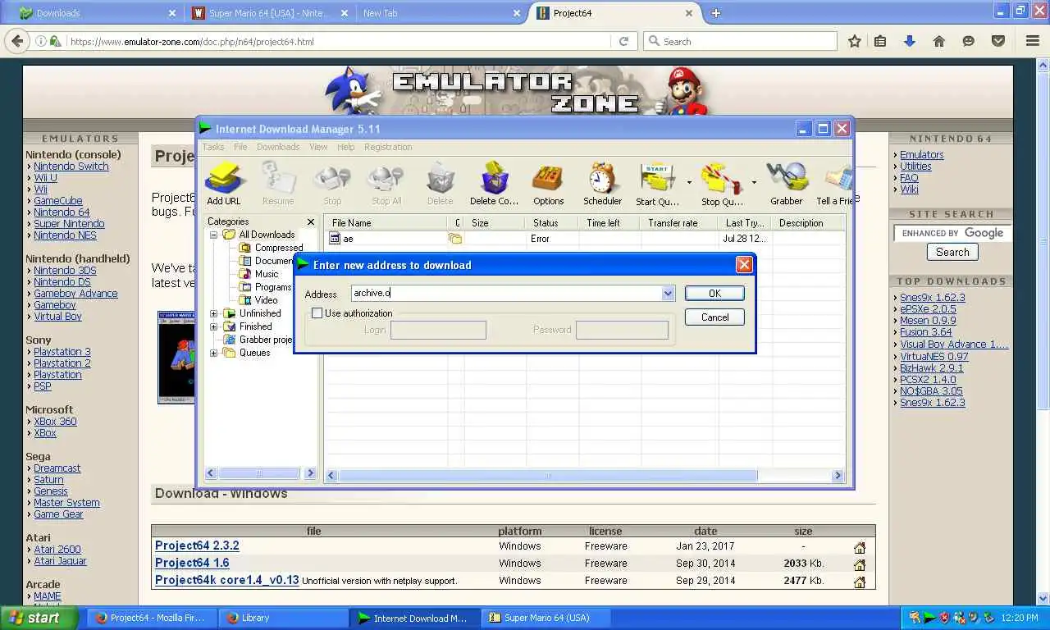Screen dimensions: 1050x630
Task: Open the File menu in IDM
Action: 240,147
